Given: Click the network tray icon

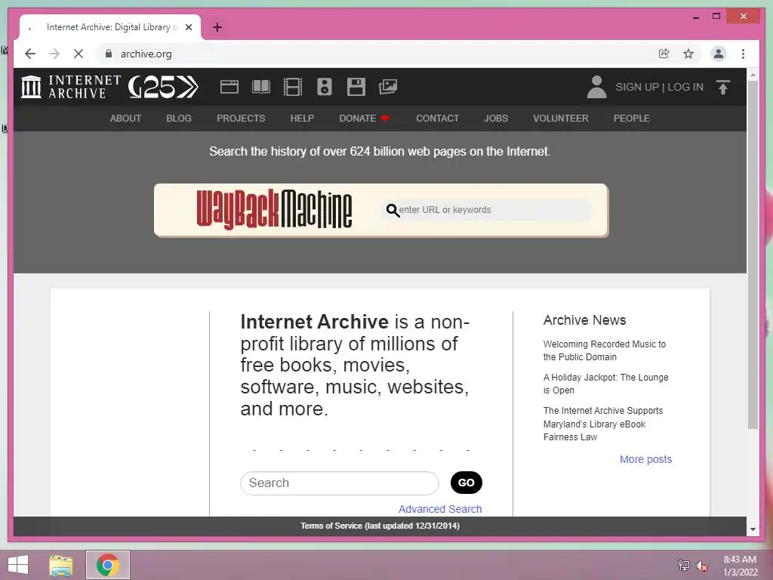Looking at the screenshot, I should (x=683, y=565).
